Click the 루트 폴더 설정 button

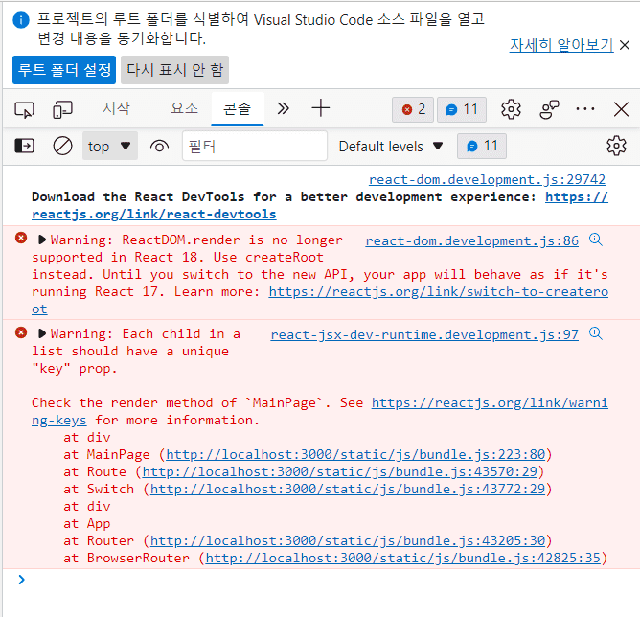(64, 70)
